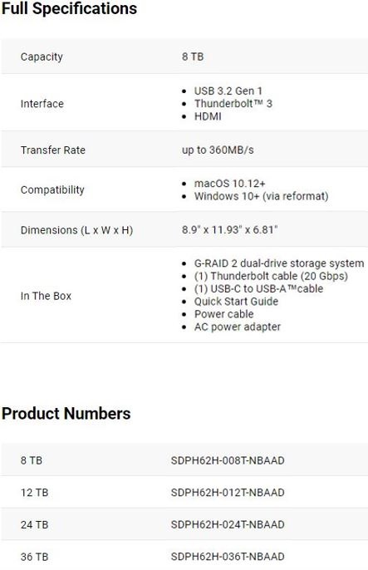
Task: Select macOS 10.12+ compatibility item
Action: (229, 184)
